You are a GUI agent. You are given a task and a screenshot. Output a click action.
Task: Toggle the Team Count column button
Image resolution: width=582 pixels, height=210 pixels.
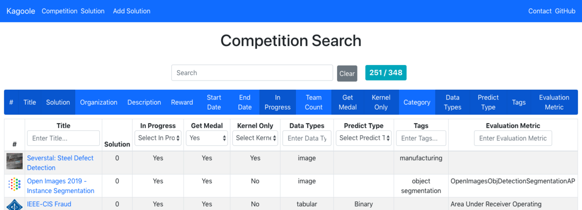313,102
